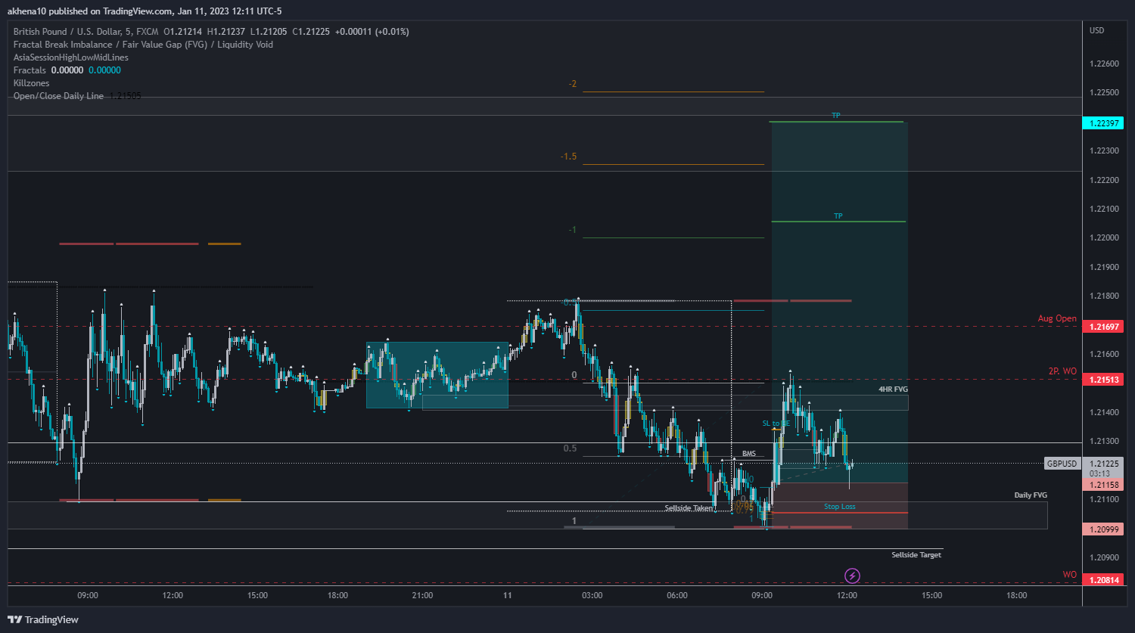
Task: Click the red 1.20814 price tag
Action: [1102, 580]
